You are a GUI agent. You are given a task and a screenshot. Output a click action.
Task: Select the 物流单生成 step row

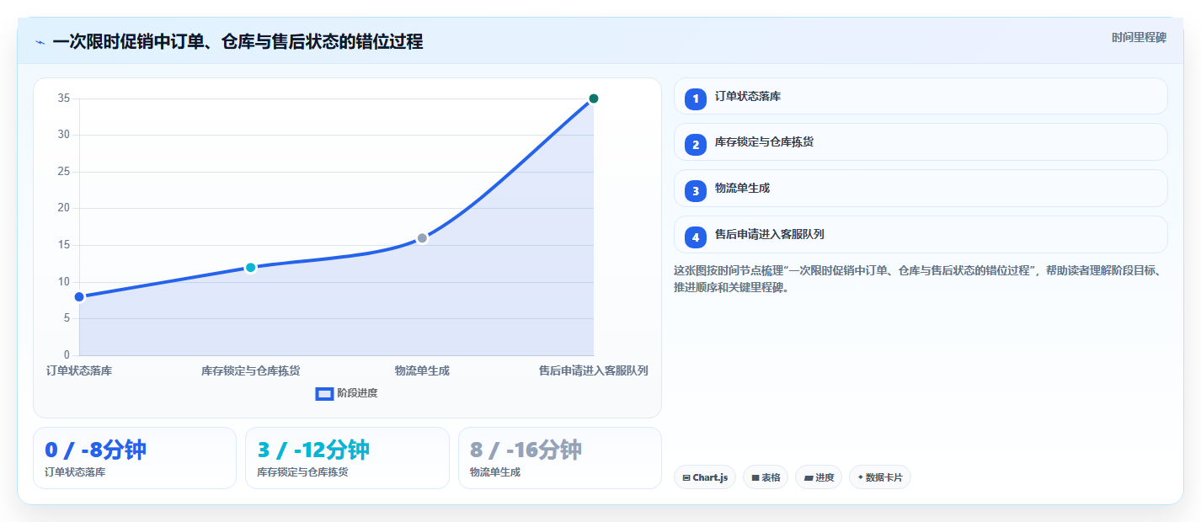[921, 188]
